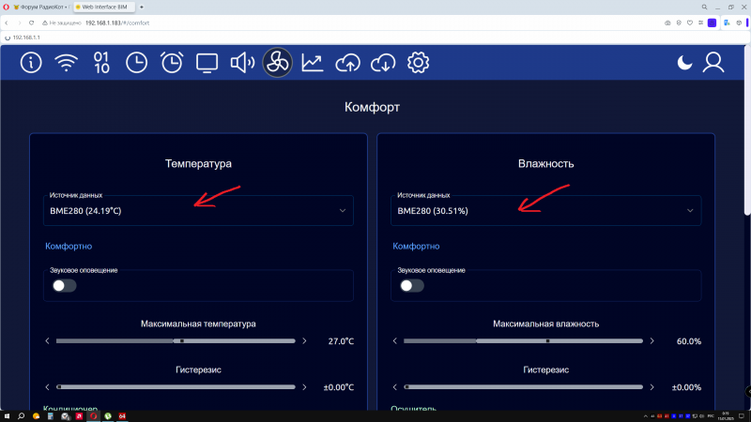The height and width of the screenshot is (422, 751).
Task: Open the user account icon
Action: pyautogui.click(x=713, y=63)
